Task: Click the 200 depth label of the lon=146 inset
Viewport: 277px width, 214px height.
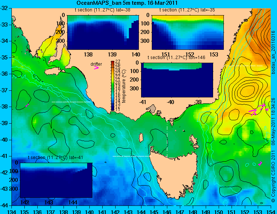Action: pyautogui.click(x=135, y=80)
